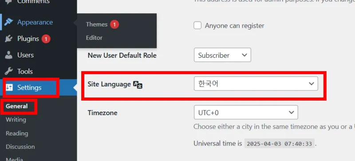This screenshot has width=355, height=161.
Task: Open Discussion settings page
Action: point(20,147)
